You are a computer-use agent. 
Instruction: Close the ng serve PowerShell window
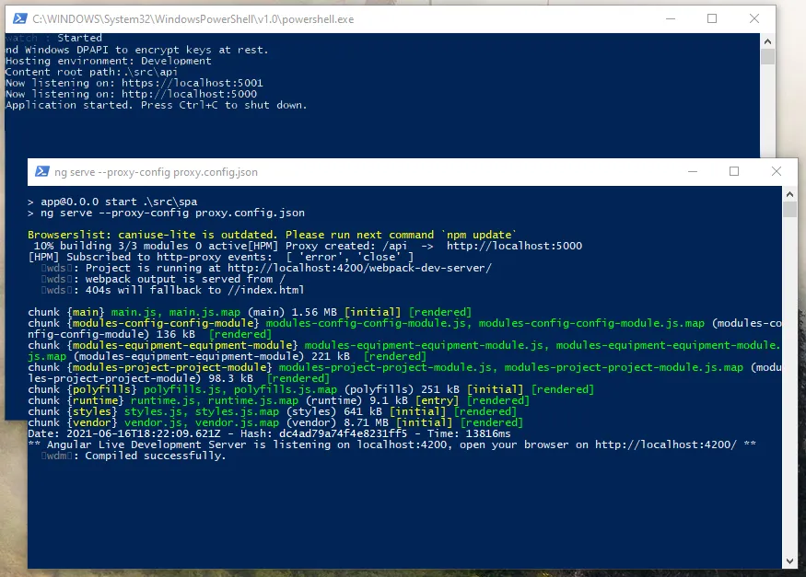coord(777,171)
